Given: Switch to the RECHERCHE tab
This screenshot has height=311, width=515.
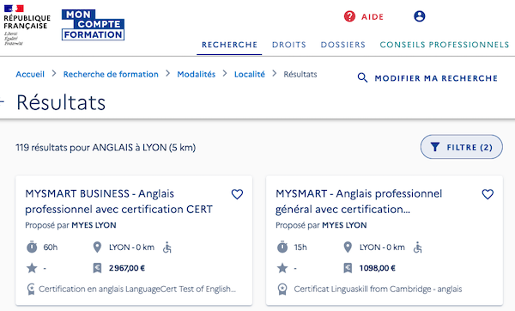Looking at the screenshot, I should (x=229, y=45).
